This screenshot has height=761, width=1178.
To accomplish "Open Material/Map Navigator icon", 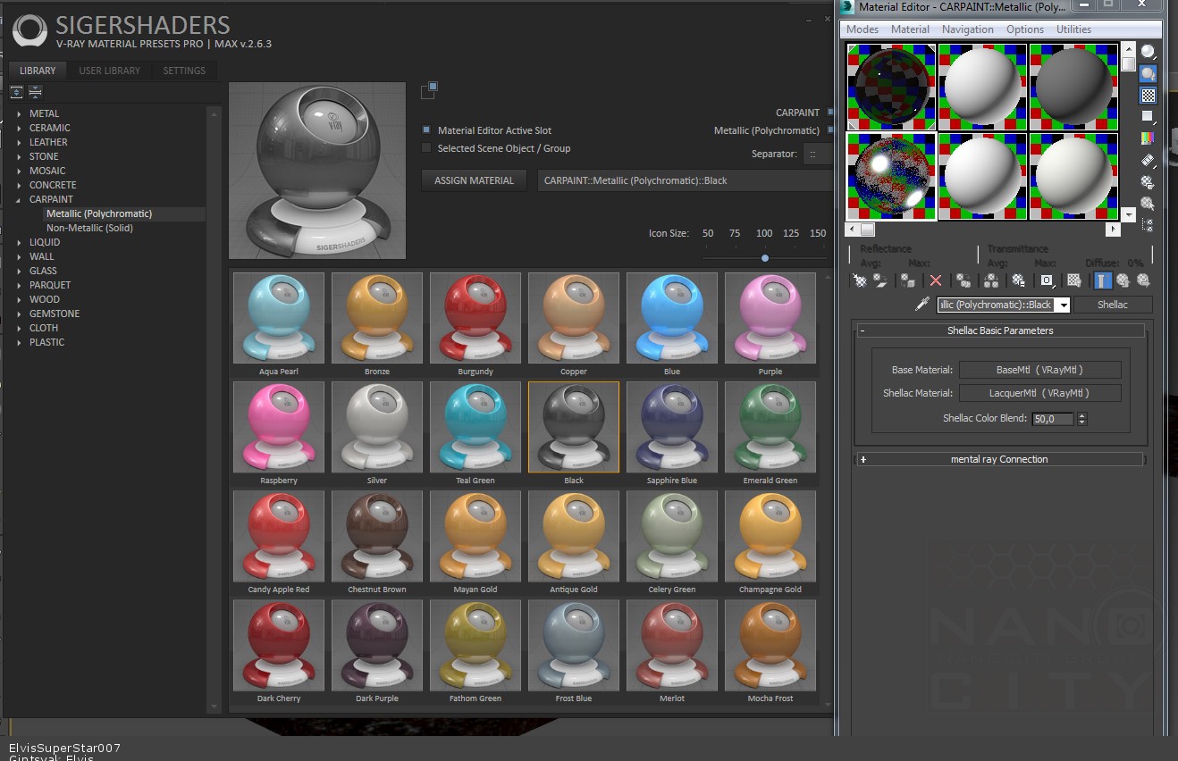I will click(x=1148, y=225).
